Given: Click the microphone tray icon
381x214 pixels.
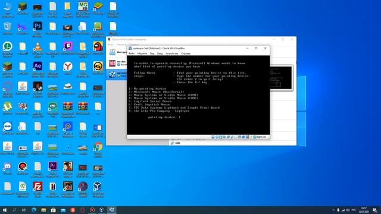Looking at the screenshot, I should [338, 210].
